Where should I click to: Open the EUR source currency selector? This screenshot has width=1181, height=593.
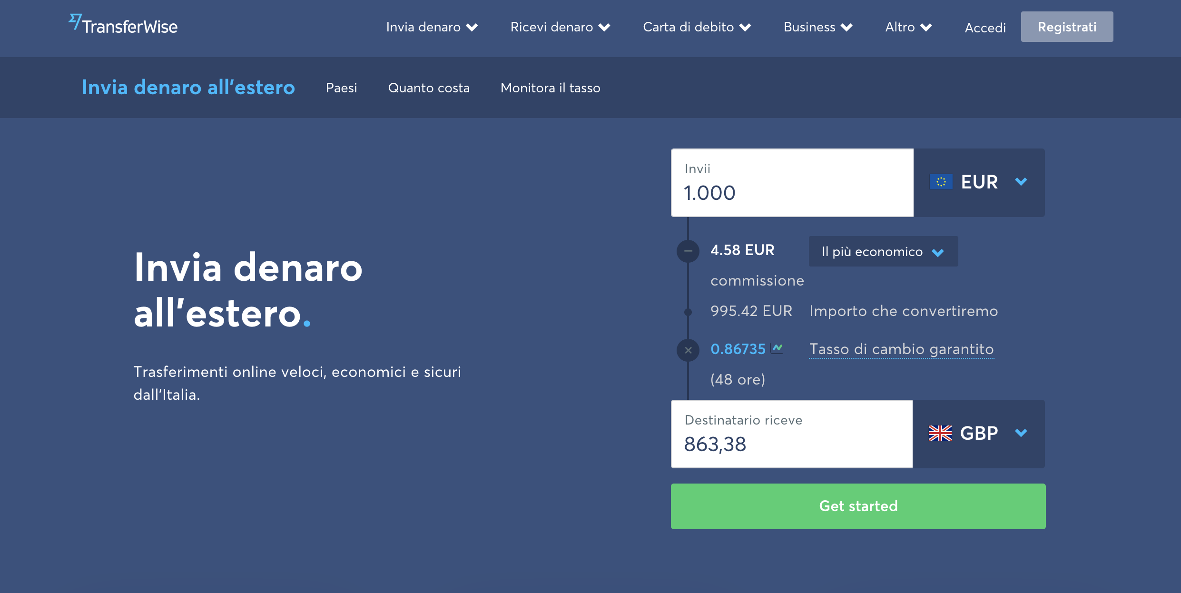coord(979,183)
